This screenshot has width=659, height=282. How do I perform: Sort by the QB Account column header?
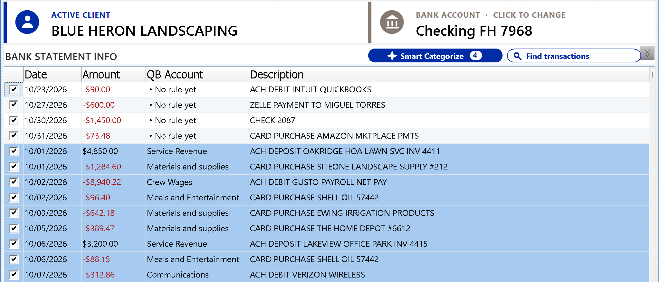pyautogui.click(x=197, y=74)
